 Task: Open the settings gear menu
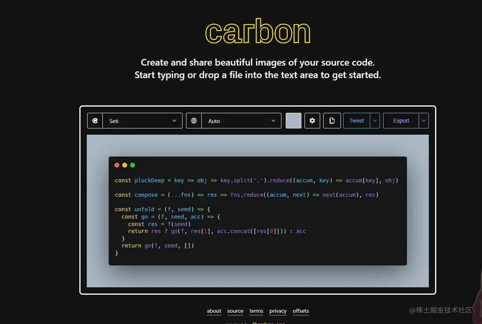(312, 121)
